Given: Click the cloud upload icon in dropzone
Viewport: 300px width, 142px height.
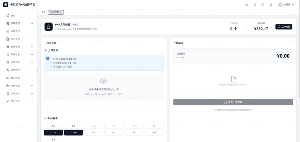Looking at the screenshot, I should click(104, 81).
